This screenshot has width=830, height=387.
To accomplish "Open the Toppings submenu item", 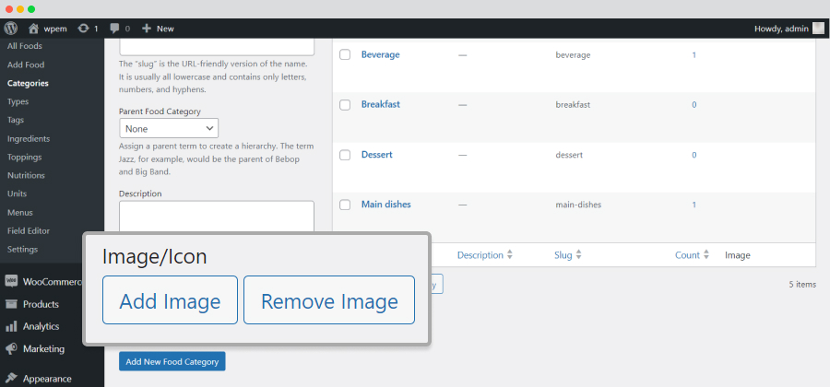I will click(x=24, y=157).
